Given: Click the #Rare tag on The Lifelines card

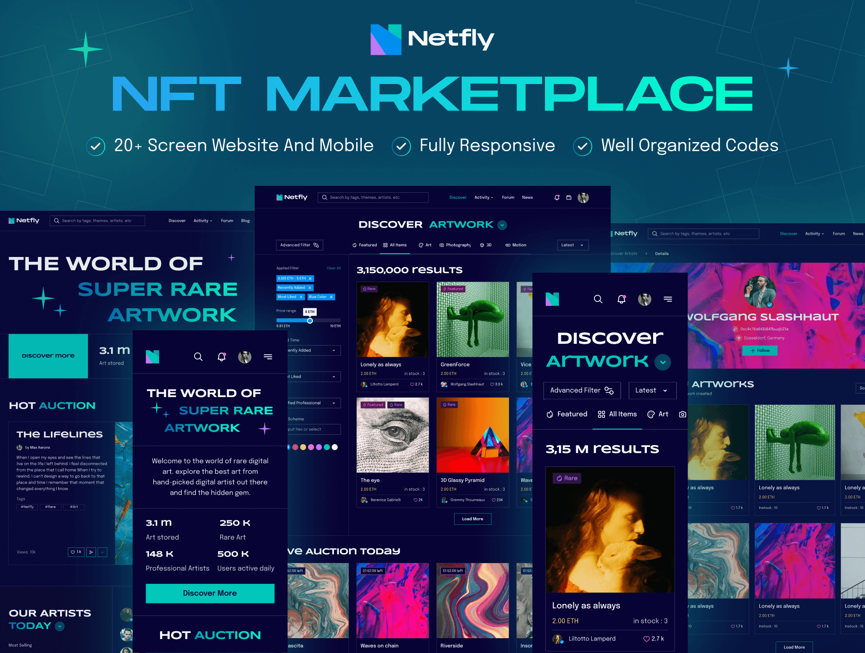Looking at the screenshot, I should [50, 507].
